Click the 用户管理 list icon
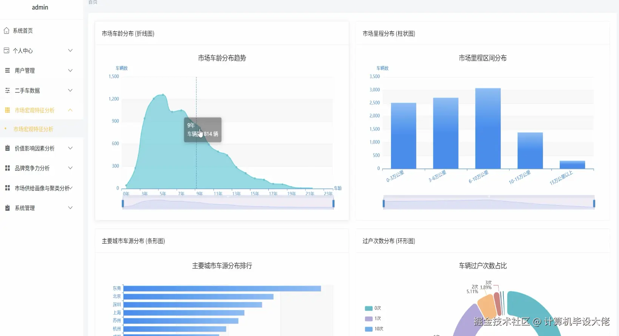 7,71
